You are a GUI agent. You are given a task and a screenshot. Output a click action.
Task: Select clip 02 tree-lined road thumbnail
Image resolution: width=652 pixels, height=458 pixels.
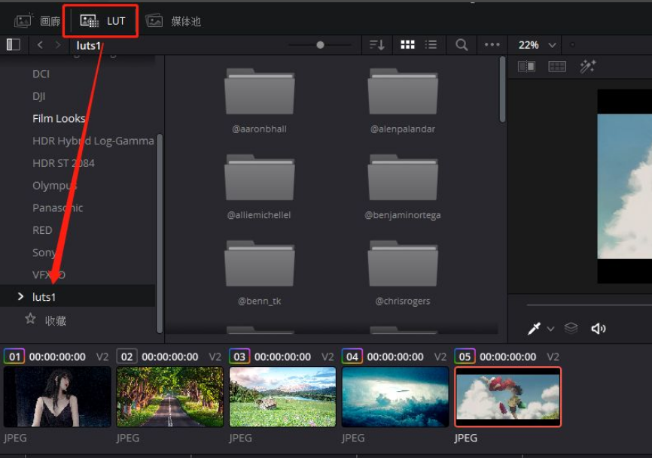[170, 397]
